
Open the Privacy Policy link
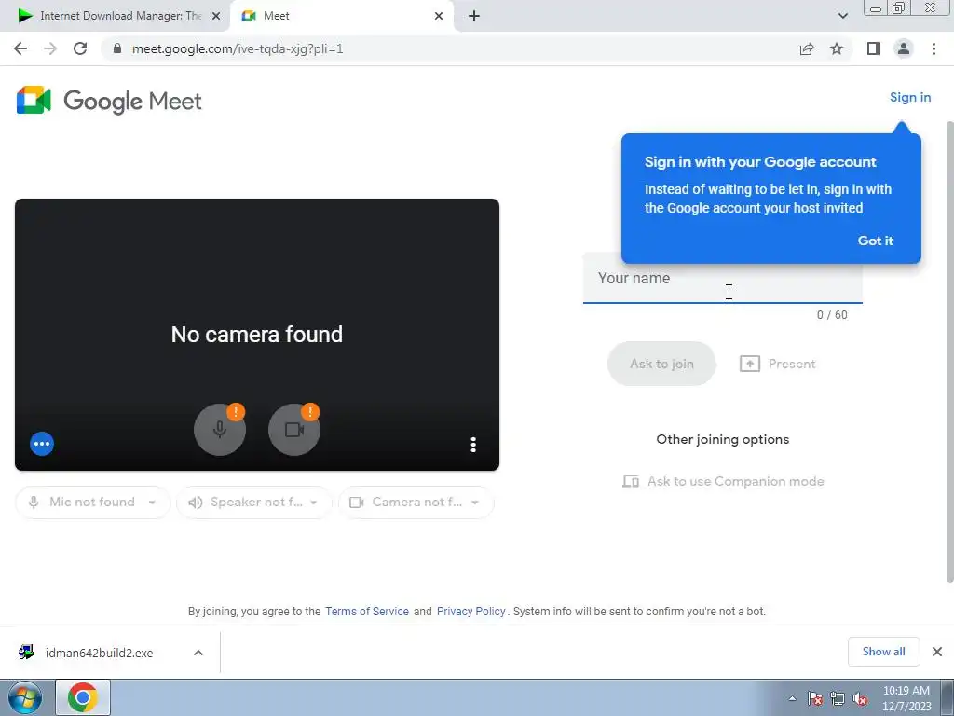tap(470, 612)
